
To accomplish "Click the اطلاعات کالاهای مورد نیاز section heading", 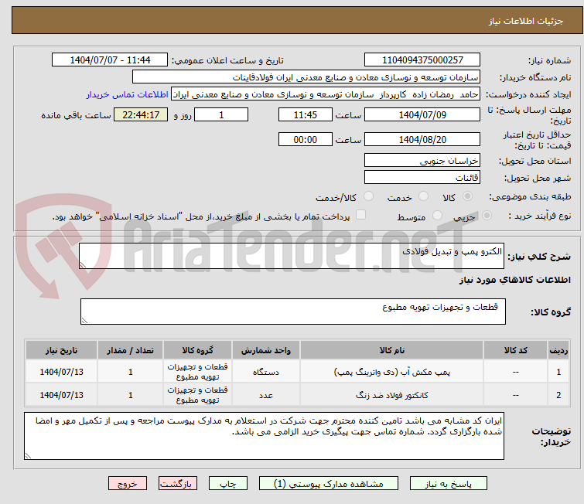I will point(514,280).
